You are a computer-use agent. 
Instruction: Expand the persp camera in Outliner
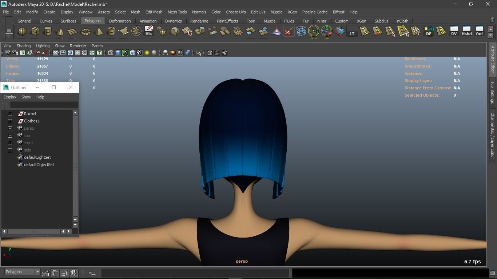click(x=10, y=128)
